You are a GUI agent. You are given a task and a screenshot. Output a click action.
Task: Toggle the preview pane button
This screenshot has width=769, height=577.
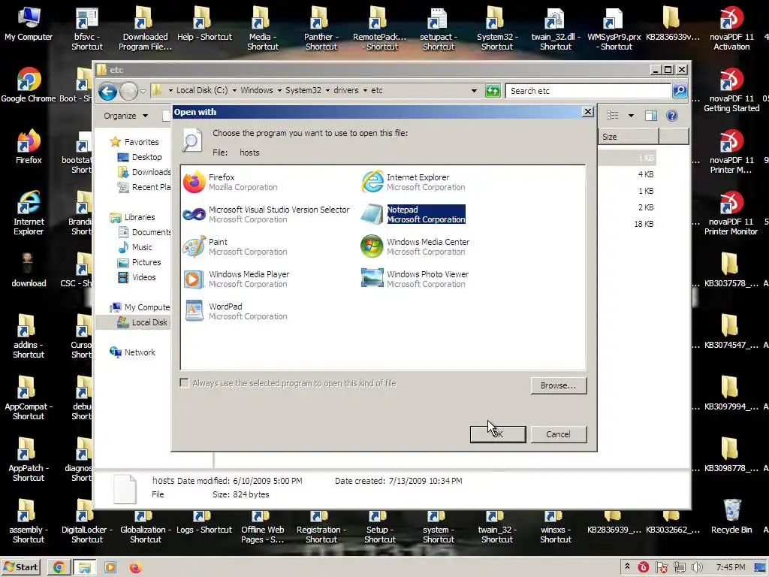651,116
